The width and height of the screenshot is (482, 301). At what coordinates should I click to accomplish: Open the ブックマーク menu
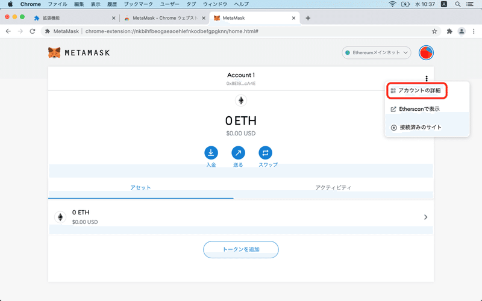click(139, 4)
